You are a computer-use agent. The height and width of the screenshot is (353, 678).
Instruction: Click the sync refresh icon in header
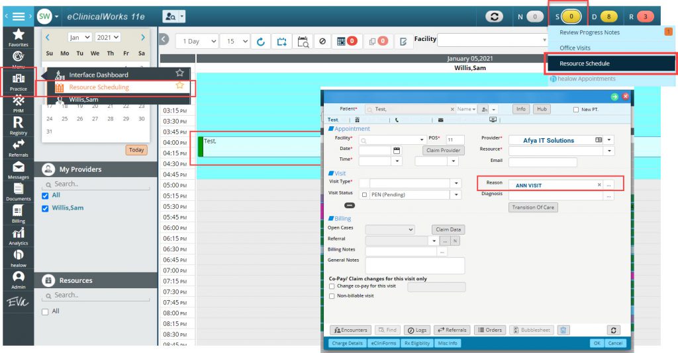[494, 17]
